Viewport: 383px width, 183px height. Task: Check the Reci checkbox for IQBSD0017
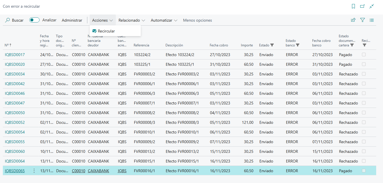click(x=364, y=55)
